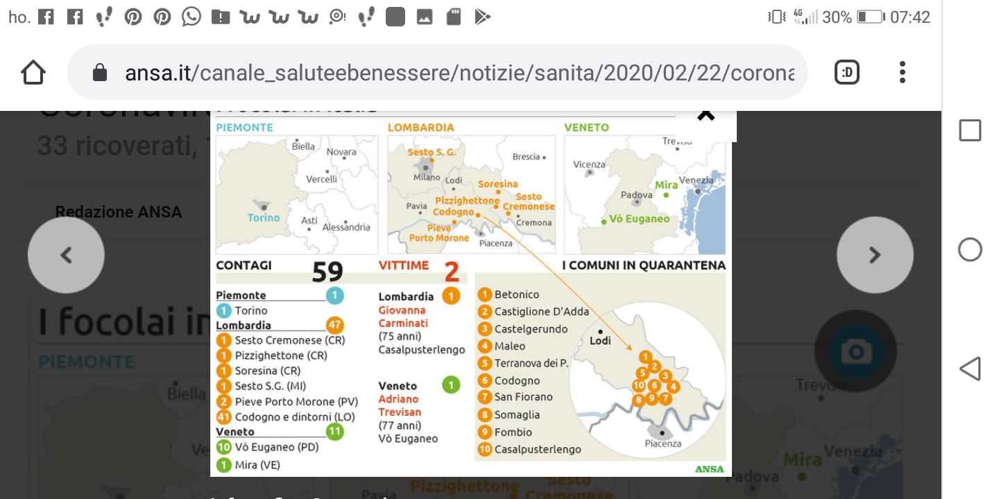Tap the "Vercelli" label on the Piemonte map
The height and width of the screenshot is (499, 999).
[321, 179]
